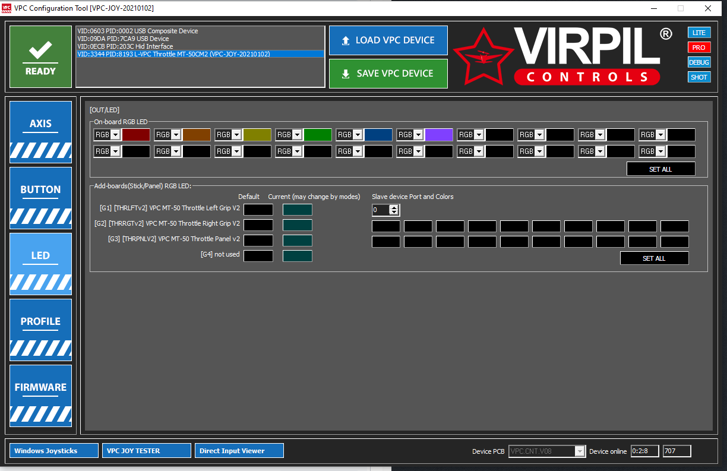Click the SHOT mode button
Viewport: 727px width, 471px height.
click(x=699, y=77)
